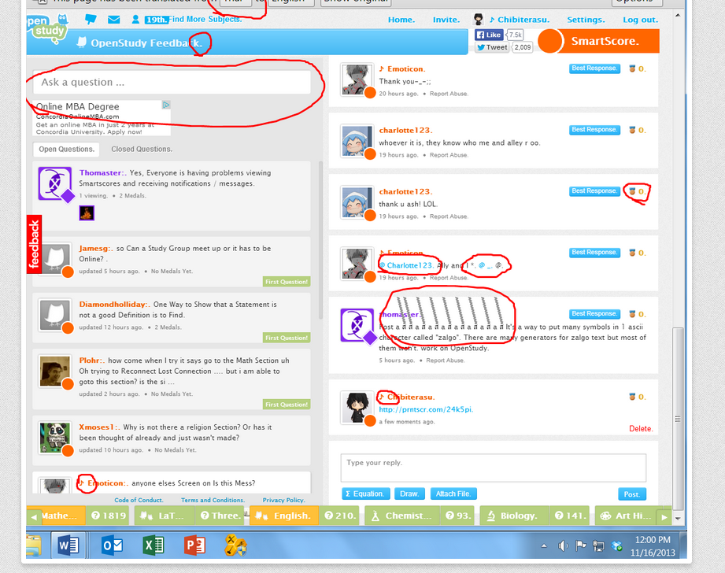Open Microsoft Word from taskbar
The image size is (725, 573).
coord(68,545)
